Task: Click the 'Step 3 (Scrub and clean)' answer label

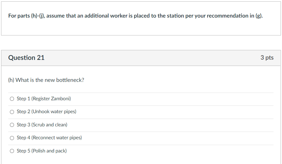Action: (x=42, y=125)
